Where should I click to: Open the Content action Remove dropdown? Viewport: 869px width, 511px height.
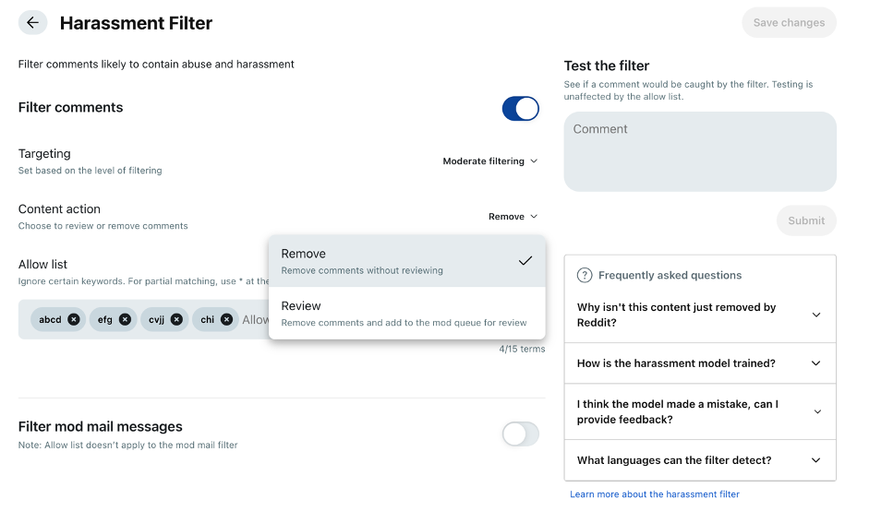pos(513,217)
